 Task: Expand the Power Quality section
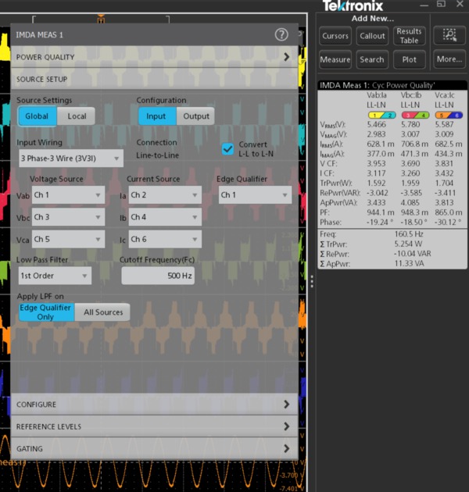155,57
